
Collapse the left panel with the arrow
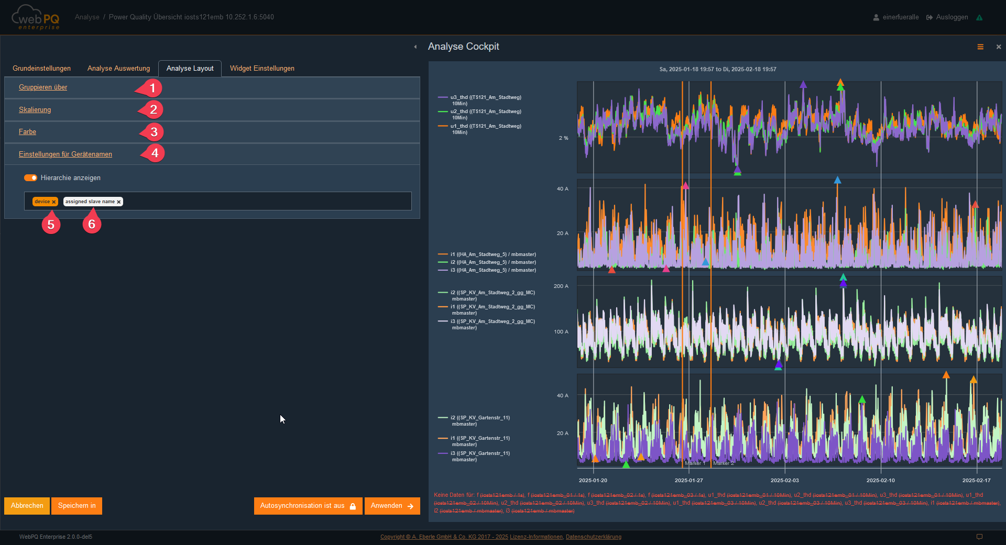415,47
